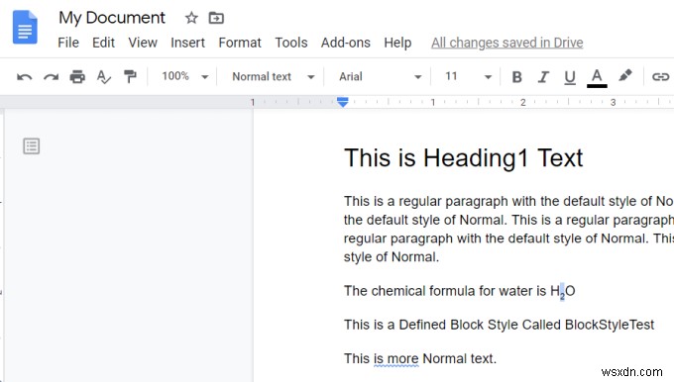The image size is (674, 382).
Task: Open the Edit menu
Action: pos(104,43)
